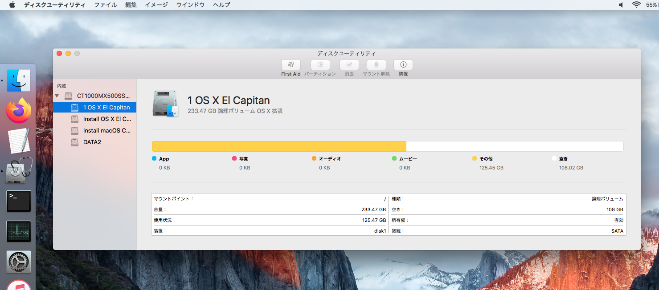Click the Erase (消去) toolbar icon
The image size is (659, 290).
(x=349, y=65)
